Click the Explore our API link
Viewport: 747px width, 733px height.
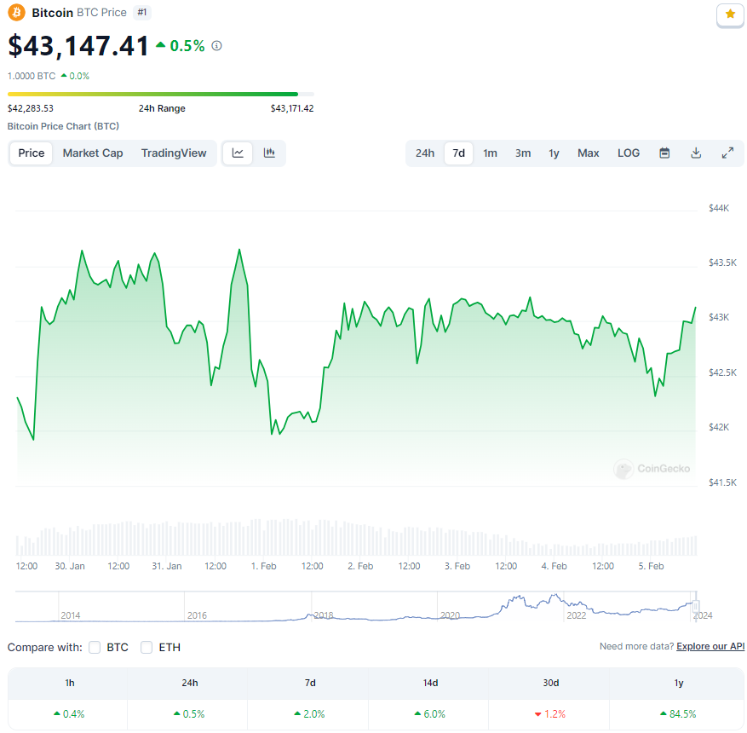coord(710,646)
